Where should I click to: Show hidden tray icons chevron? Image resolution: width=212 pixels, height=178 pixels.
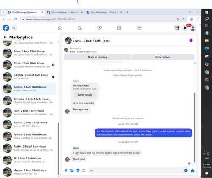tap(204, 150)
